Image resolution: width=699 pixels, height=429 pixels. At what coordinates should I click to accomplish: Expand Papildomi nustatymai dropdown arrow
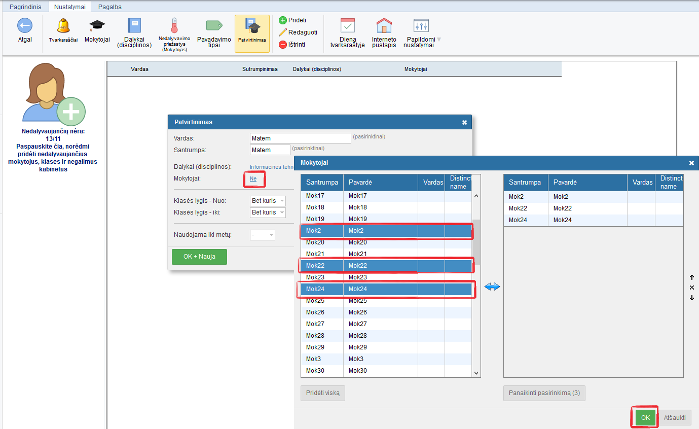[x=439, y=40]
